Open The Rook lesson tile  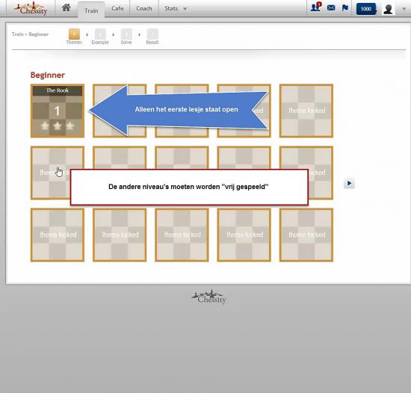[x=58, y=111]
